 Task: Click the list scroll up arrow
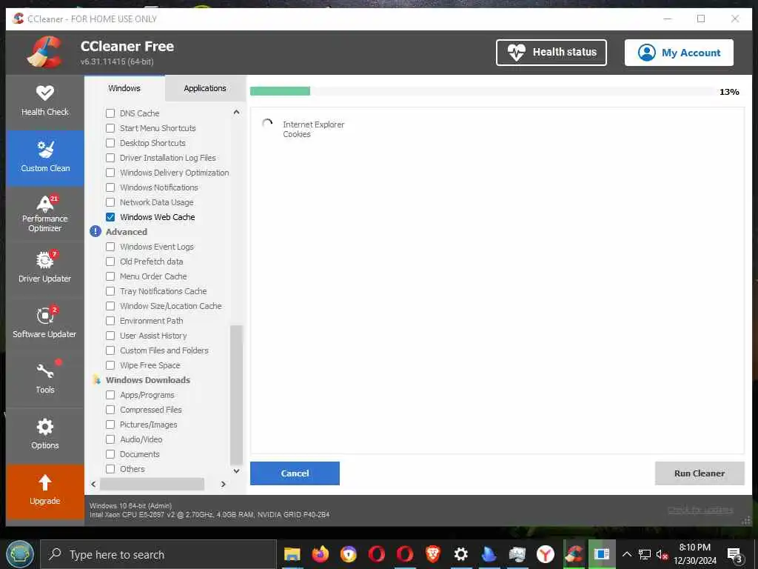tap(236, 113)
